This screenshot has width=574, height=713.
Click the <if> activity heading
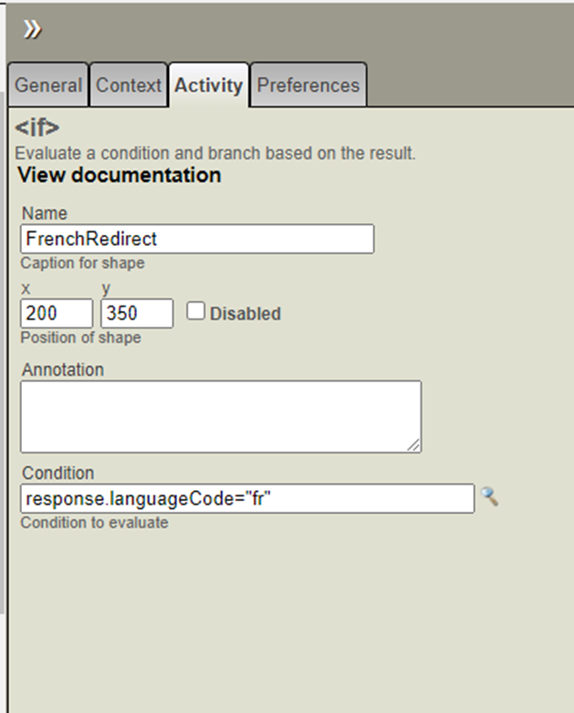(38, 128)
